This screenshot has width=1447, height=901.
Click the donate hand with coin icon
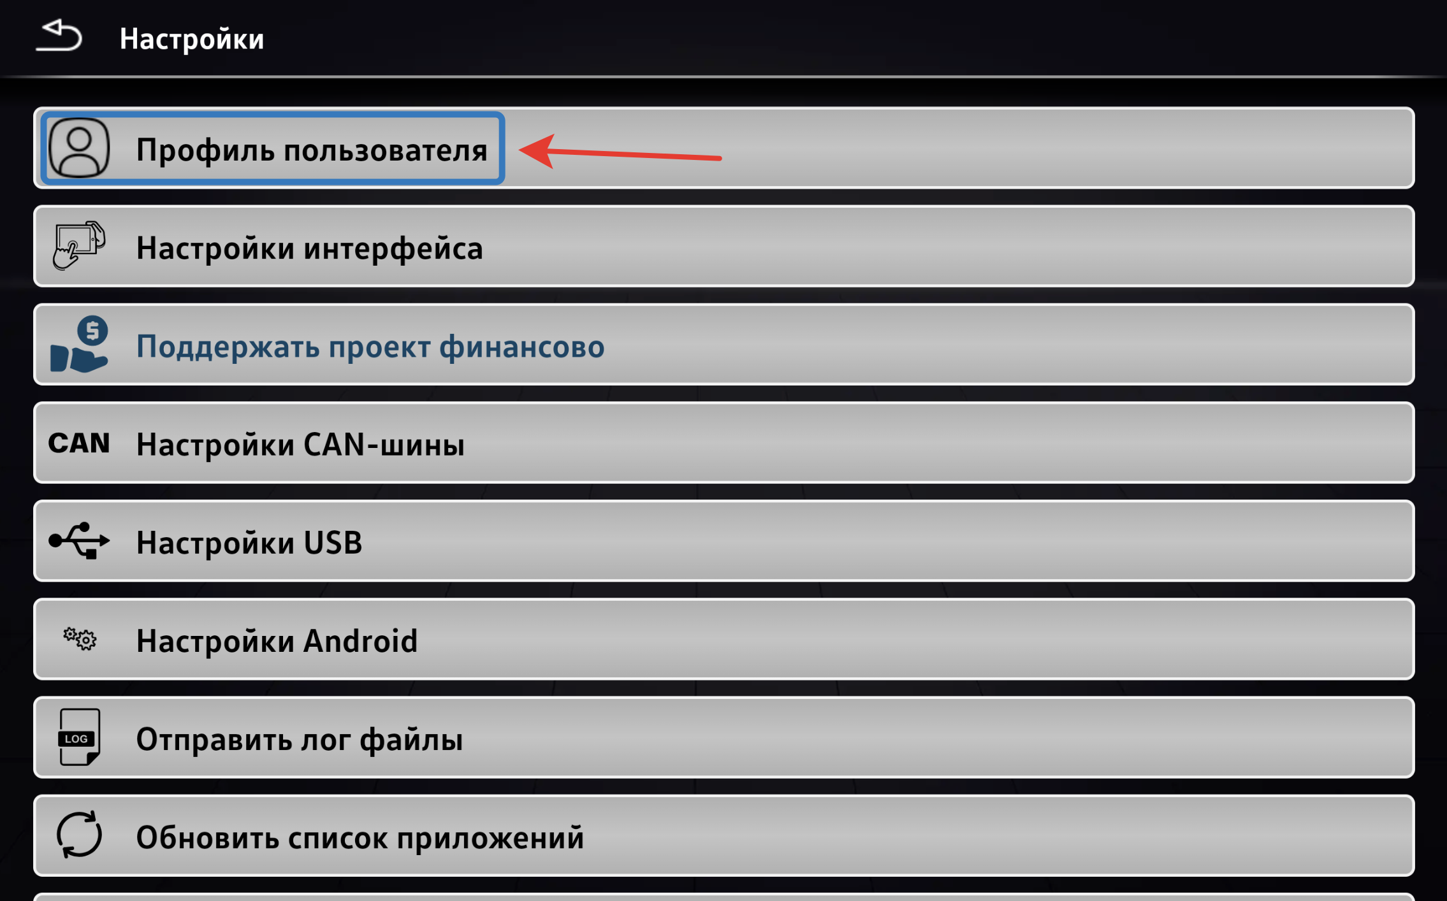point(79,344)
